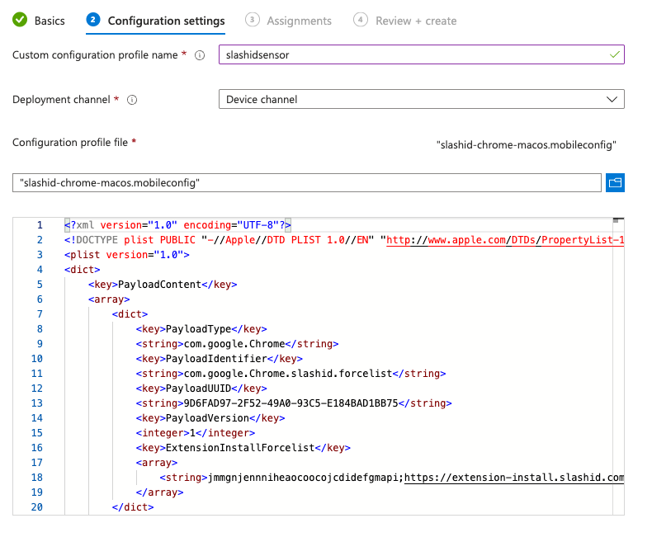Click the configuration profile file path field
The height and width of the screenshot is (537, 652).
coord(307,183)
